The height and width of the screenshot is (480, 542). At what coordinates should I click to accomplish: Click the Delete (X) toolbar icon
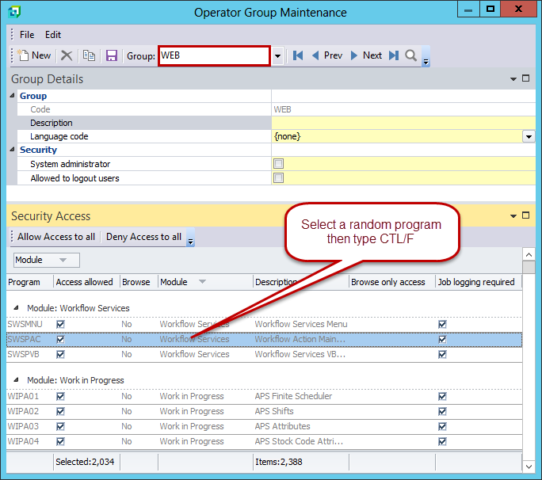coord(67,55)
